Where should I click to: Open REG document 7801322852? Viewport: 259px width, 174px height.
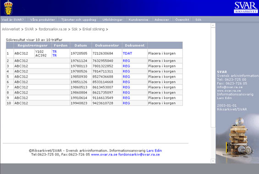click(127, 66)
